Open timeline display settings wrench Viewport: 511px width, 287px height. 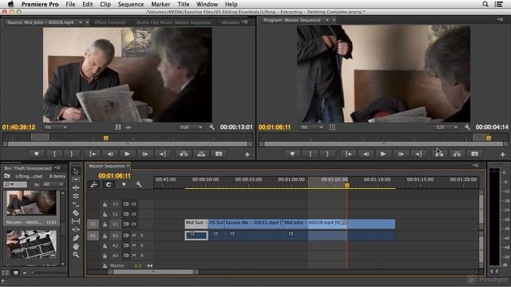[x=139, y=184]
